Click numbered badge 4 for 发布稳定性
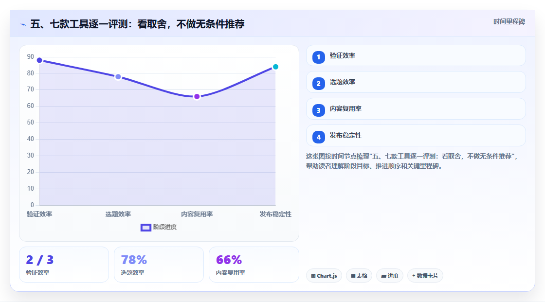This screenshot has width=545, height=302. click(318, 137)
